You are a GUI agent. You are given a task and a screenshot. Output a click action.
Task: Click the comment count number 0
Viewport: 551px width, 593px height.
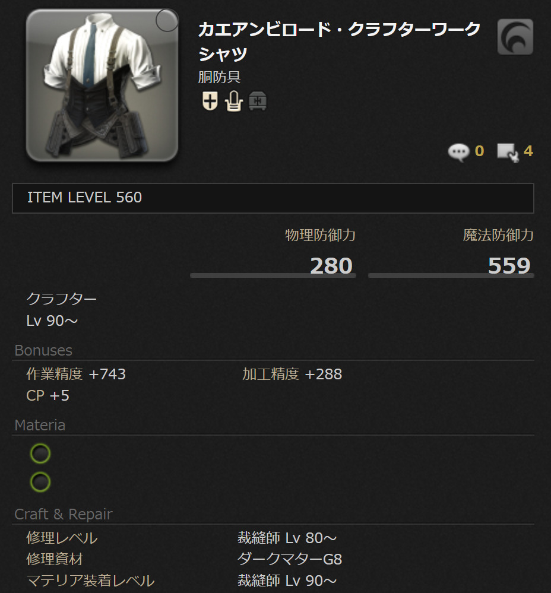479,151
